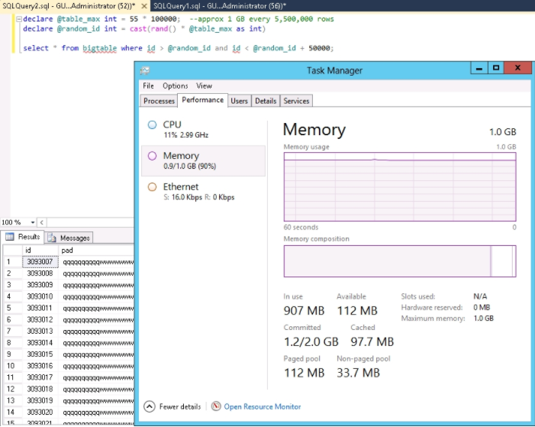Open the View menu in Task Manager
Image resolution: width=535 pixels, height=427 pixels.
(204, 86)
